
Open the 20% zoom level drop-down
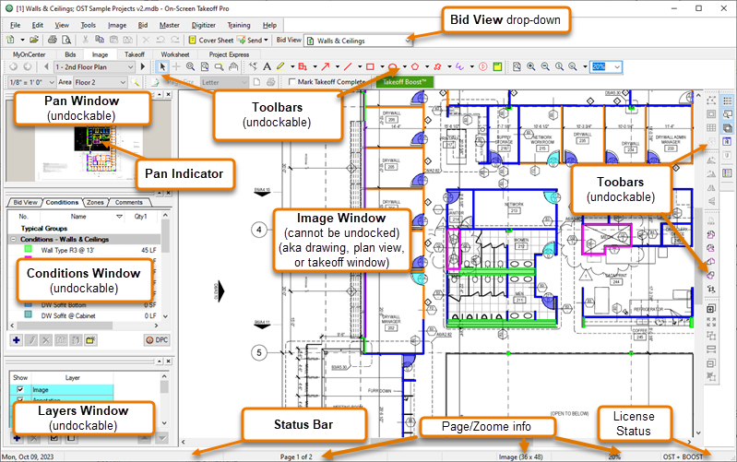coord(618,67)
